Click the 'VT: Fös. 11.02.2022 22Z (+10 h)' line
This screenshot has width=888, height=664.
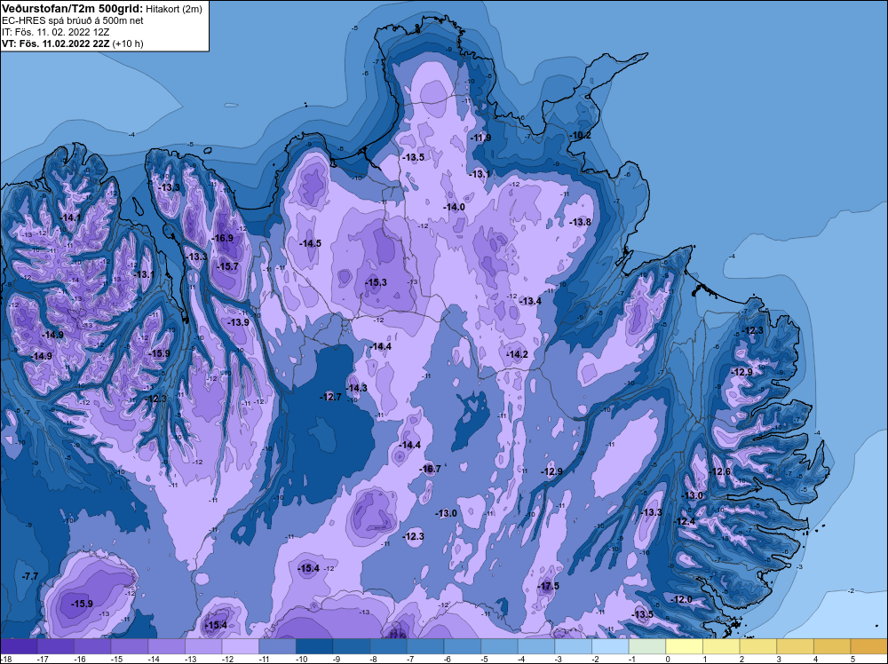click(x=73, y=43)
